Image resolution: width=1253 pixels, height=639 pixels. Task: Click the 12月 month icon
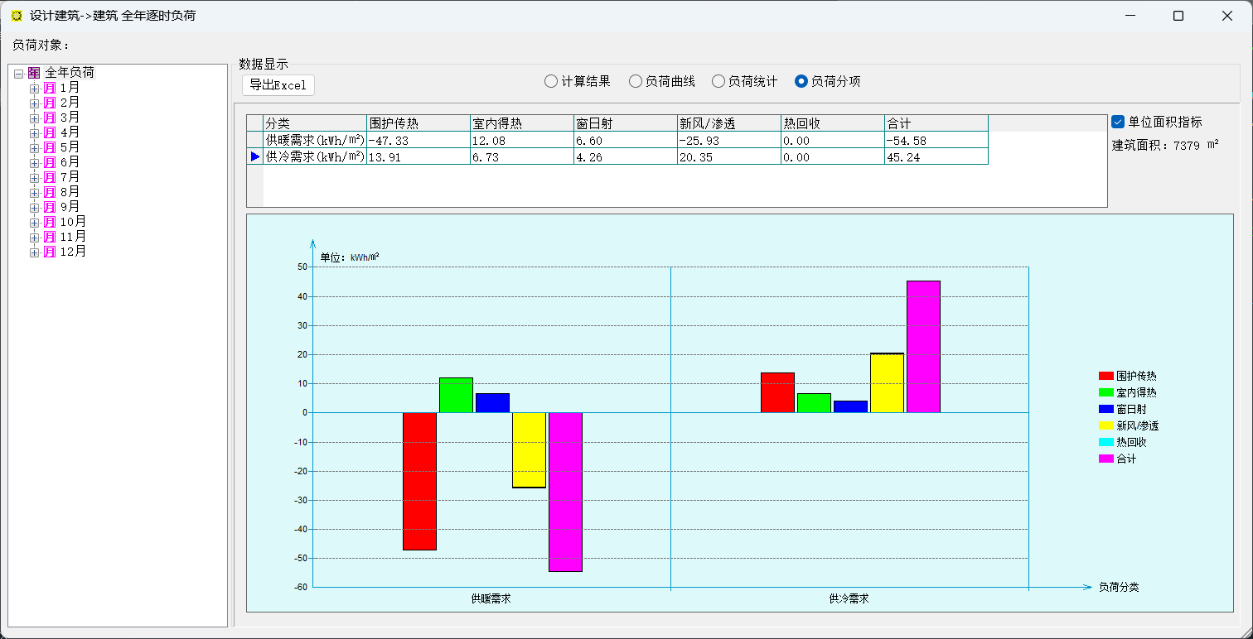pyautogui.click(x=50, y=252)
